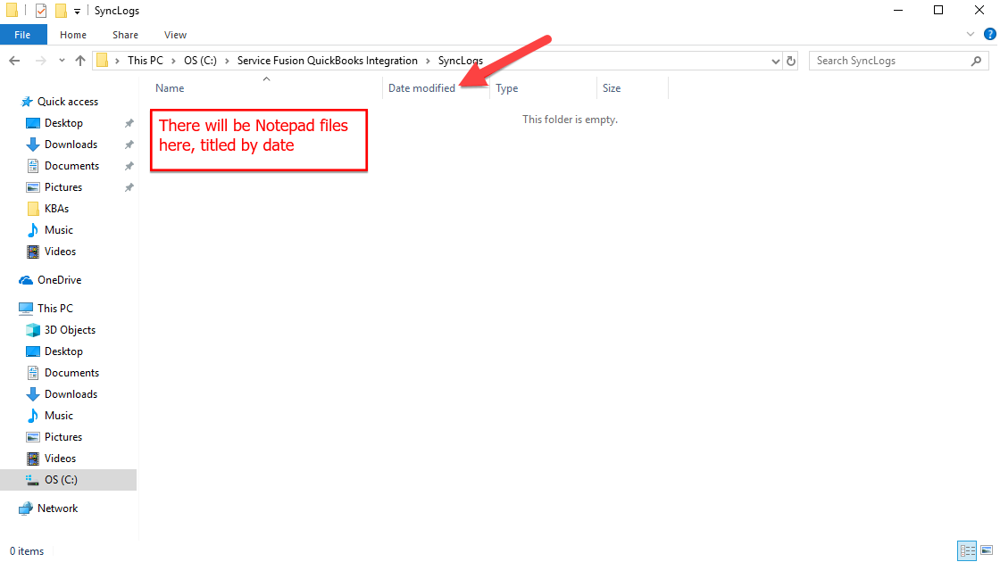Switch to large thumbnails view icon

pyautogui.click(x=987, y=550)
